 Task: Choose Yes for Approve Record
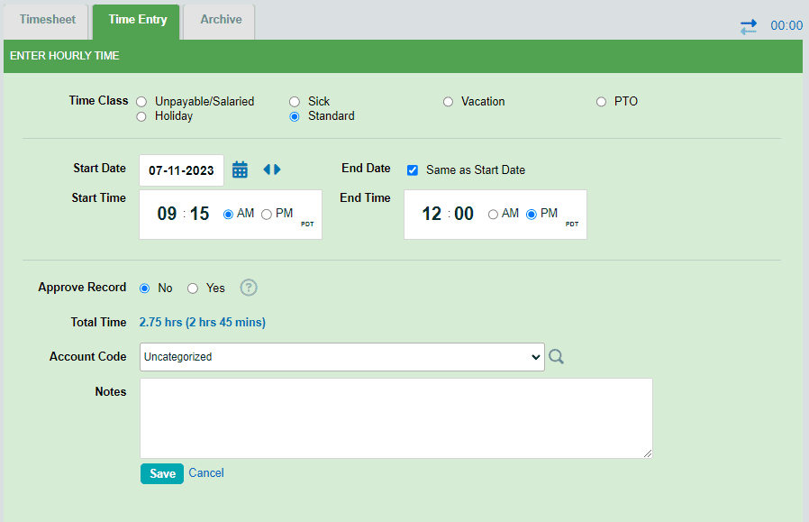coord(193,288)
